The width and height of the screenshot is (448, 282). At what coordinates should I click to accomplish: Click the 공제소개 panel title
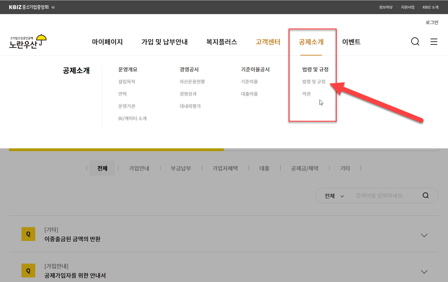[76, 70]
